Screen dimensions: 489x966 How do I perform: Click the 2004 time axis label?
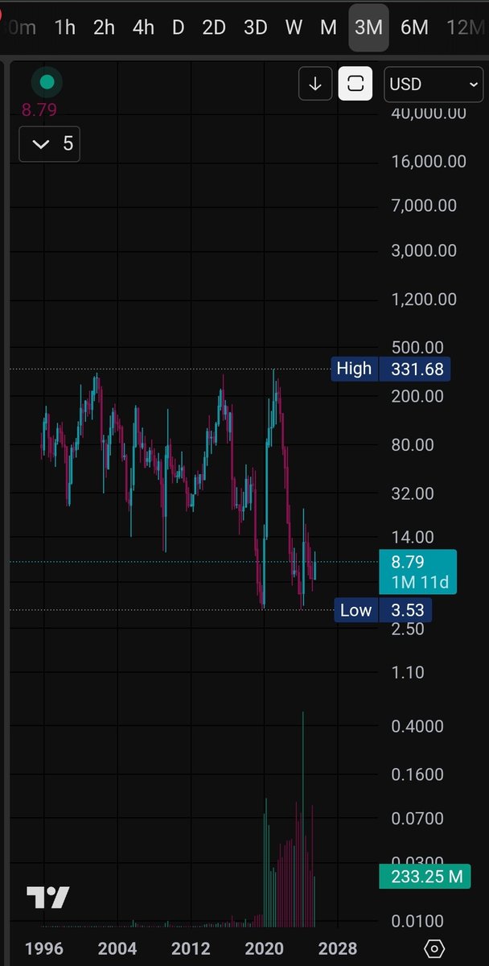117,948
